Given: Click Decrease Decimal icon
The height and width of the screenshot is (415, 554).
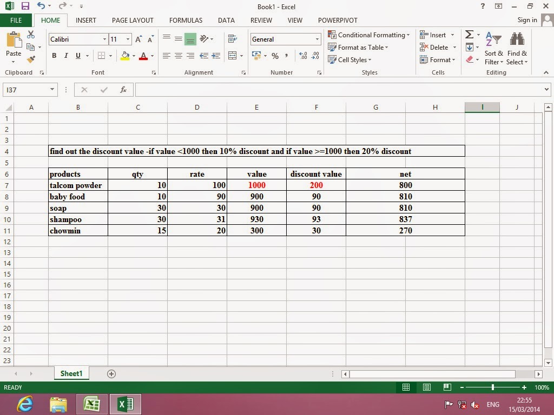Looking at the screenshot, I should [315, 56].
